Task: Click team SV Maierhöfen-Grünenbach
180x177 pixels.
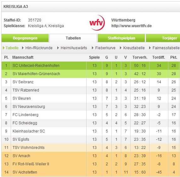Action: (x=36, y=74)
